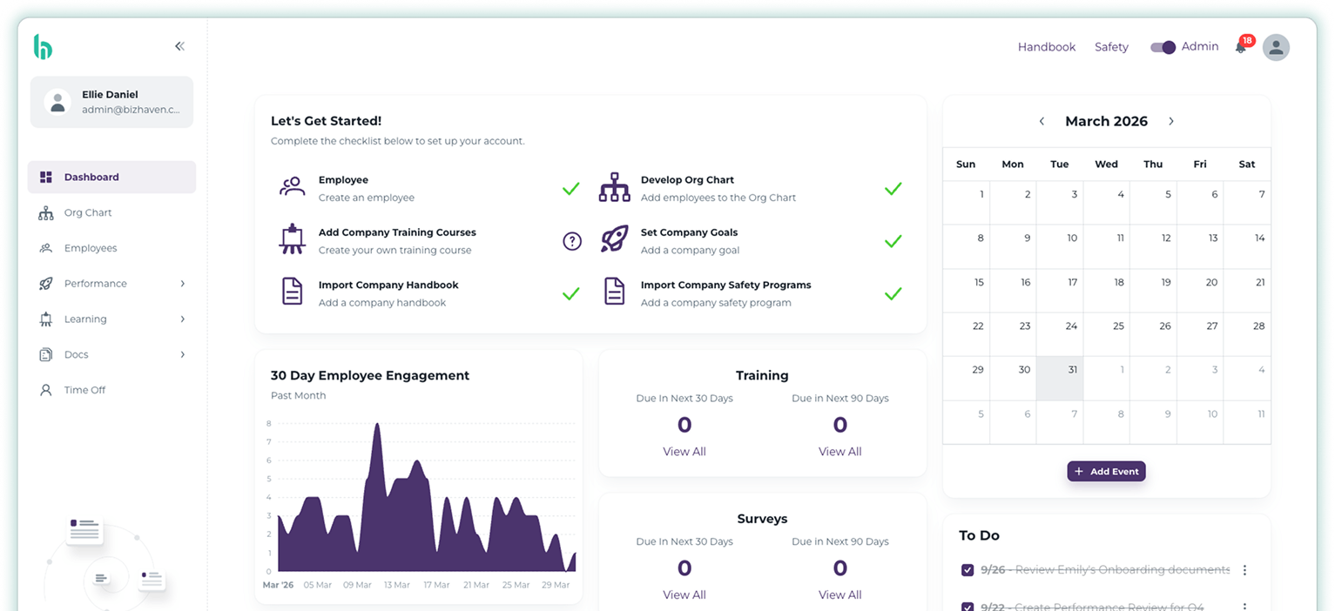Click the BizHaven logo icon

(x=43, y=47)
